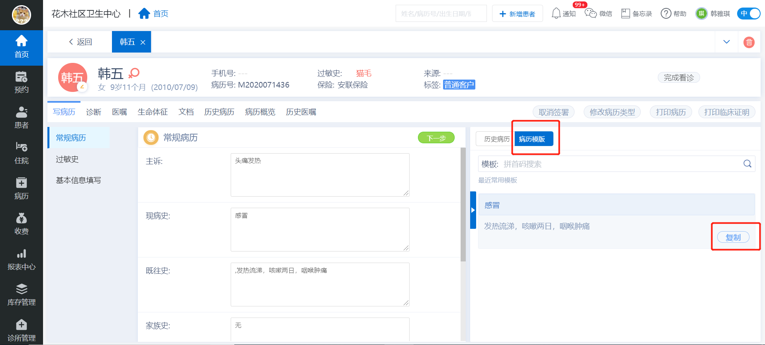Click into the 家族史 text area
765x345 pixels.
point(320,329)
